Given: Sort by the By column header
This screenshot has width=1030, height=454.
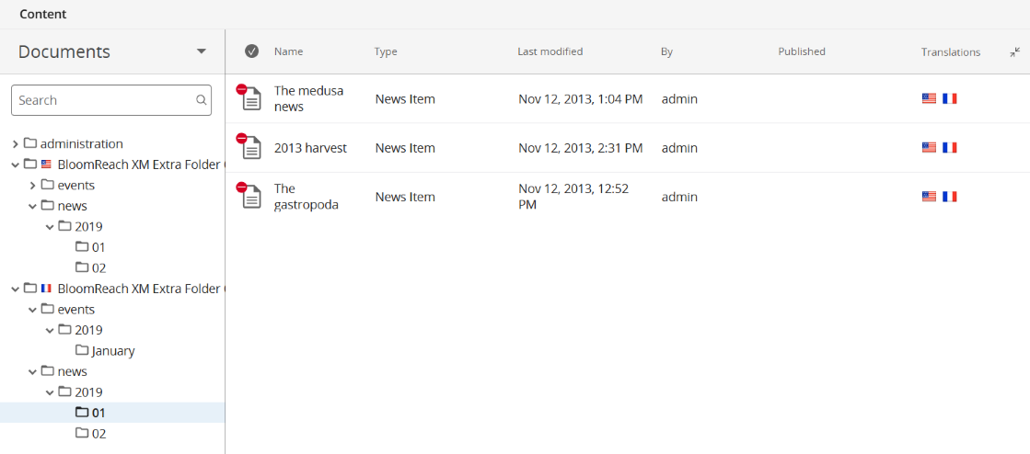Looking at the screenshot, I should [666, 51].
